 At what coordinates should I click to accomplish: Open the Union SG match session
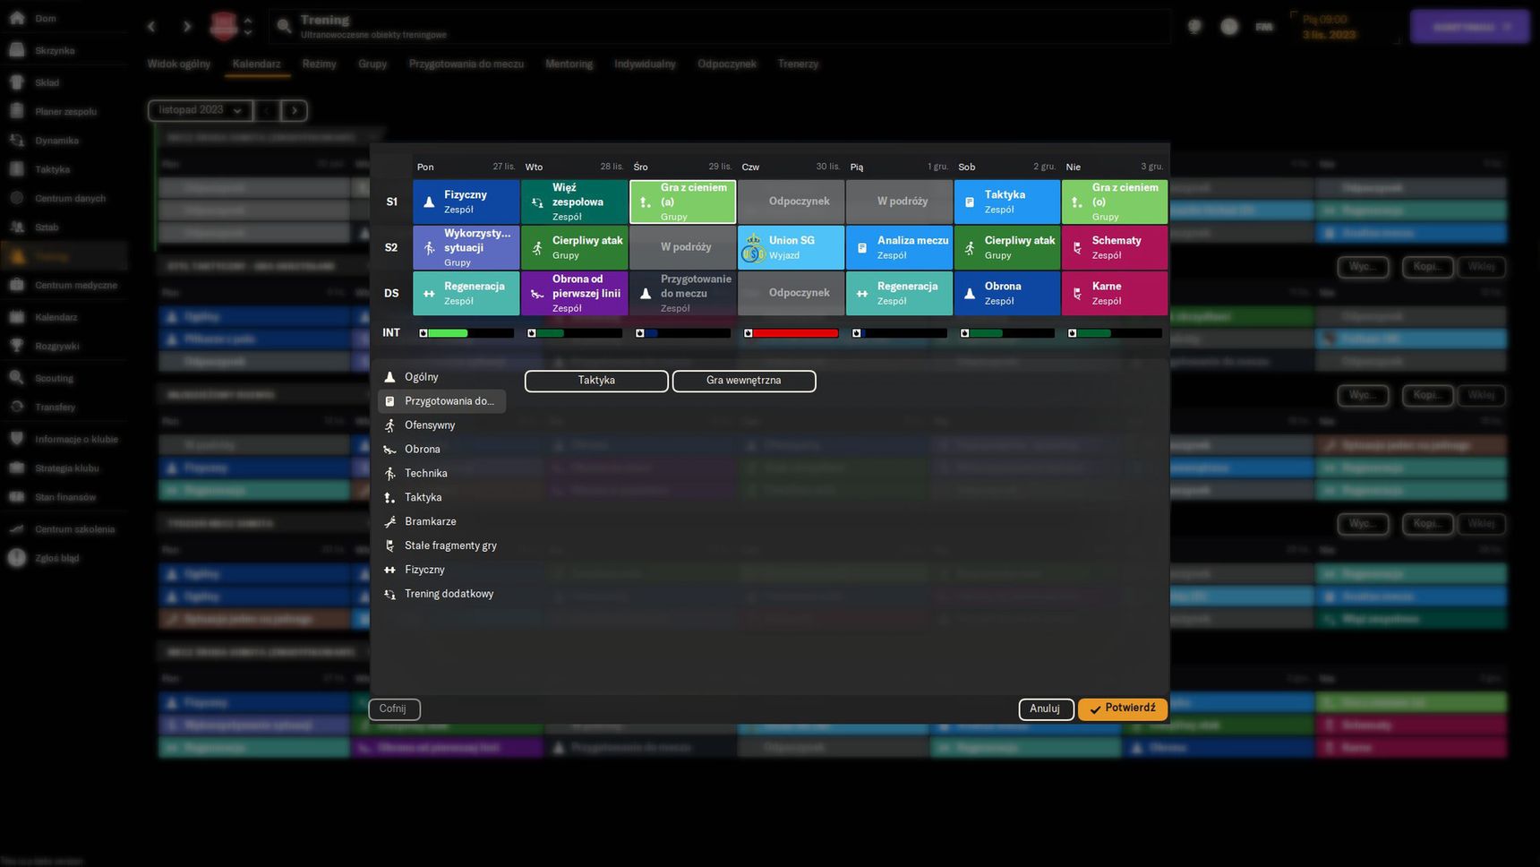(791, 247)
